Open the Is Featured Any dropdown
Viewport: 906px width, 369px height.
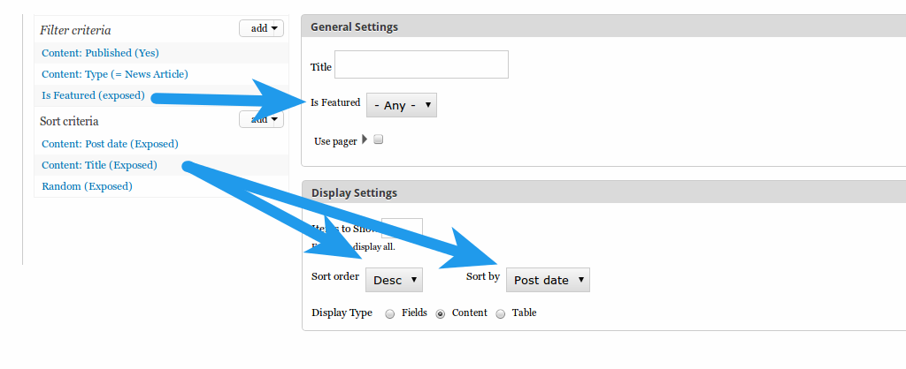(x=402, y=105)
